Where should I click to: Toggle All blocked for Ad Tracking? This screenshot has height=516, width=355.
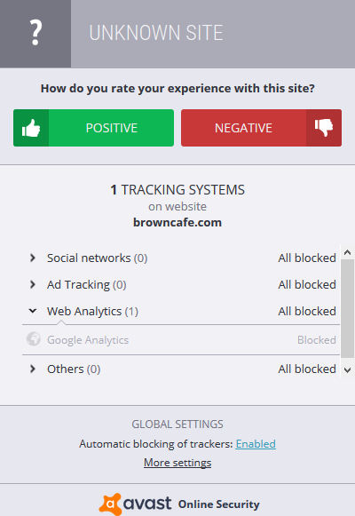coord(307,285)
